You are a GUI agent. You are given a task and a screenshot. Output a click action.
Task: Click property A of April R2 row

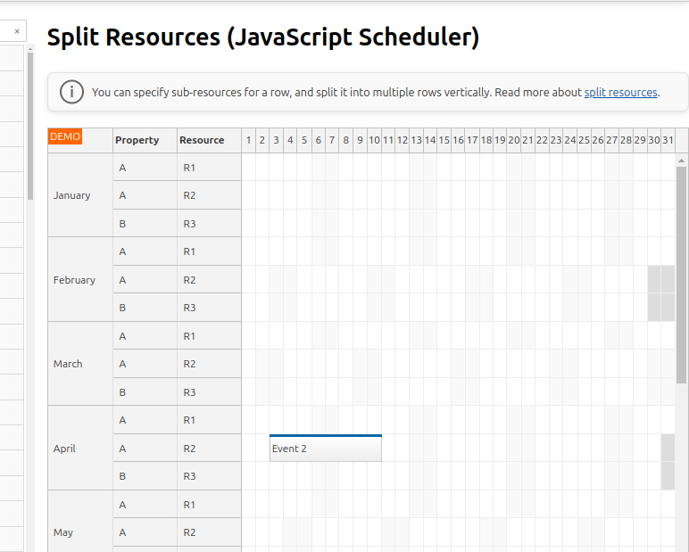tap(145, 448)
